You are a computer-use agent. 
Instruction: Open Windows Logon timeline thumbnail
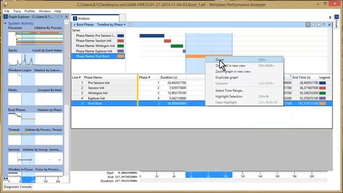[35, 79]
